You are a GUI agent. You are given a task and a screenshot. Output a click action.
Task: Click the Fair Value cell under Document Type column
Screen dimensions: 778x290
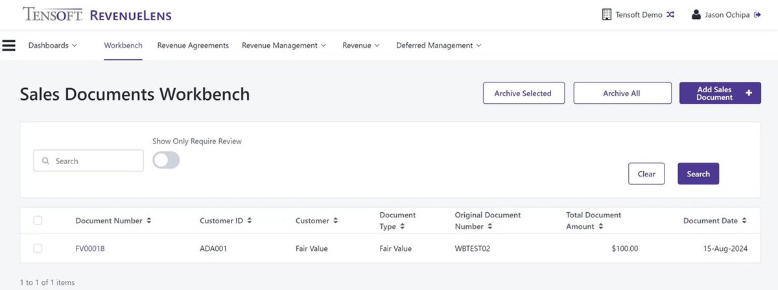point(395,248)
